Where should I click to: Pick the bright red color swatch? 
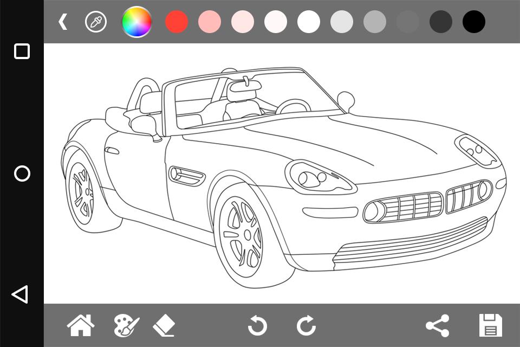177,22
